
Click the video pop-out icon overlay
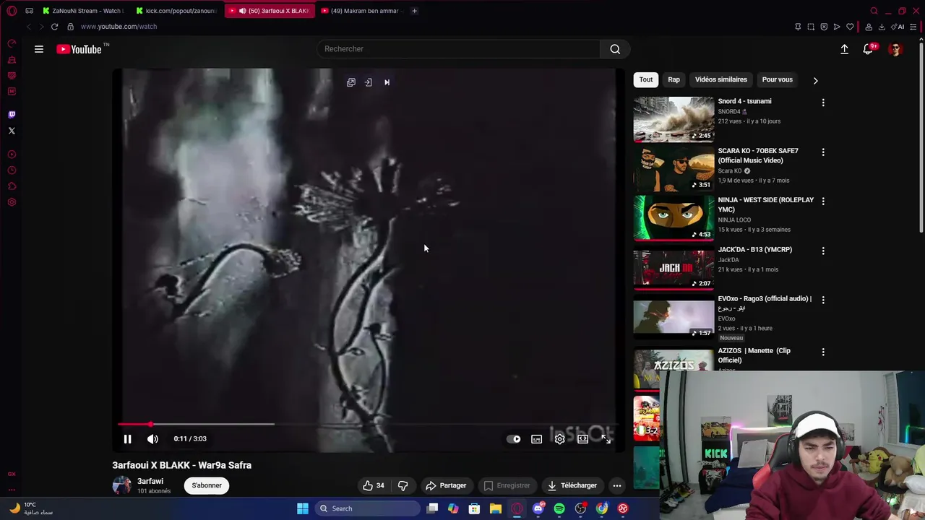coord(351,82)
